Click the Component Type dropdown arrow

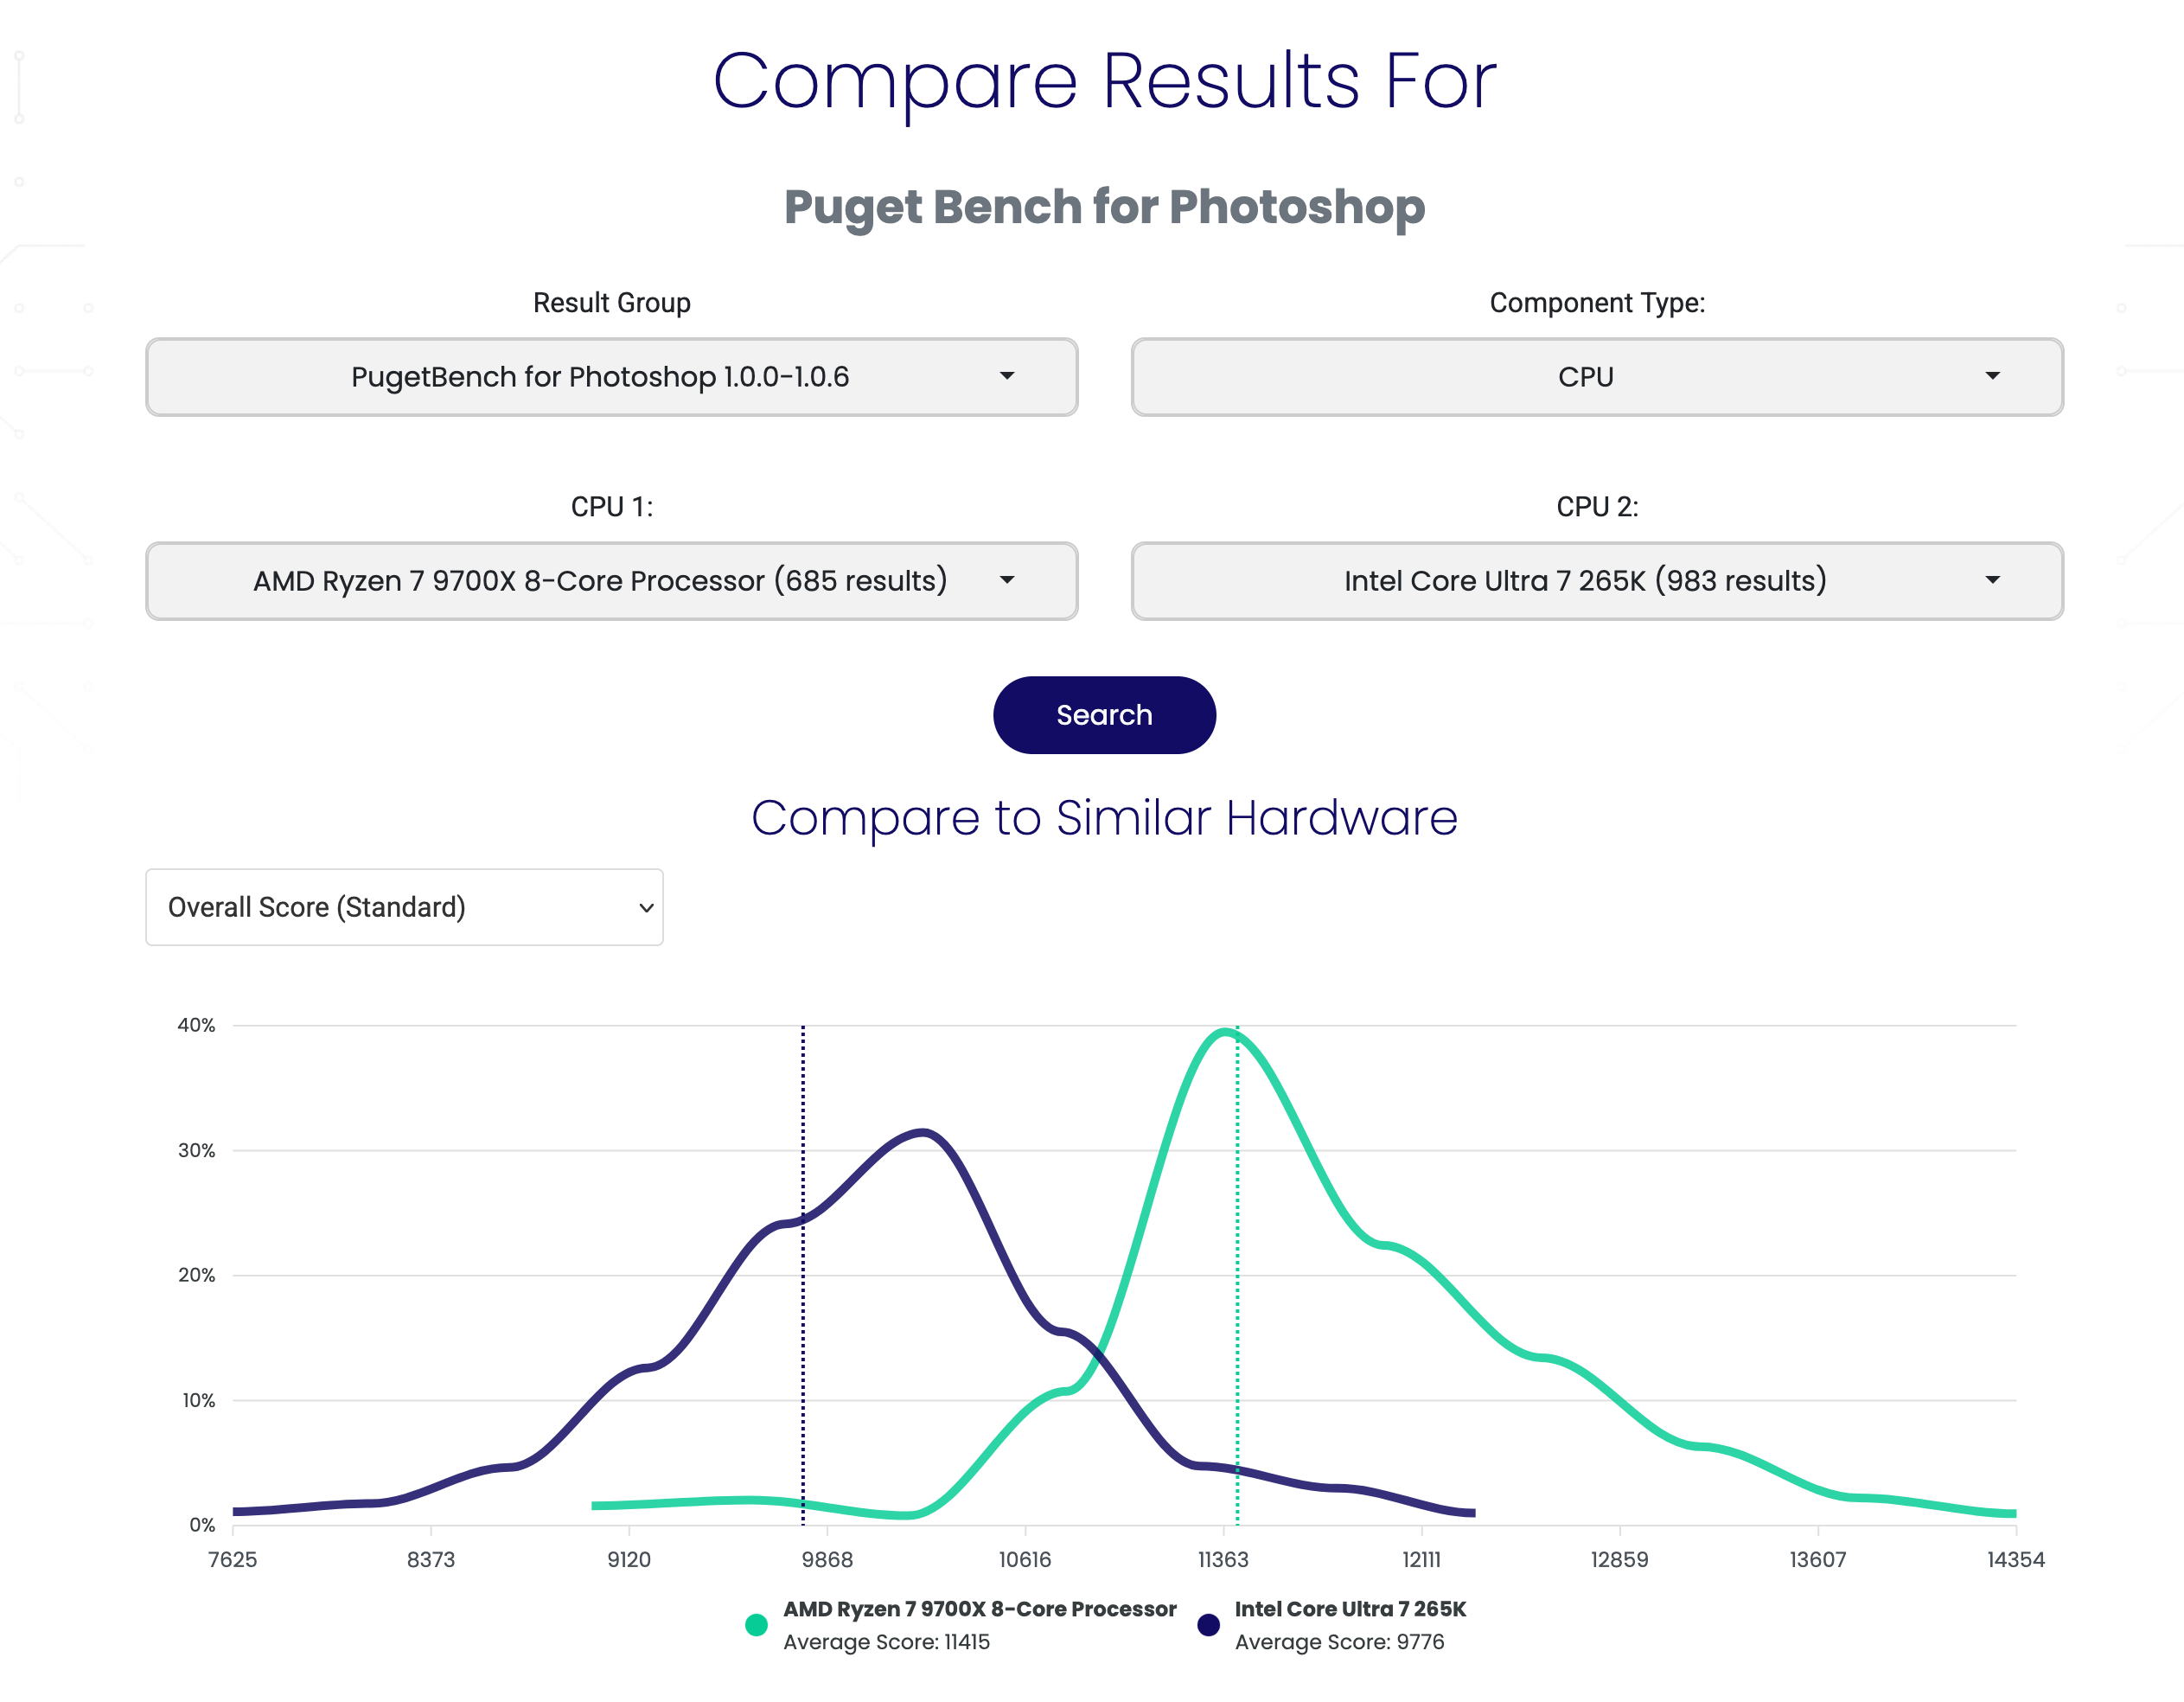(x=1992, y=376)
